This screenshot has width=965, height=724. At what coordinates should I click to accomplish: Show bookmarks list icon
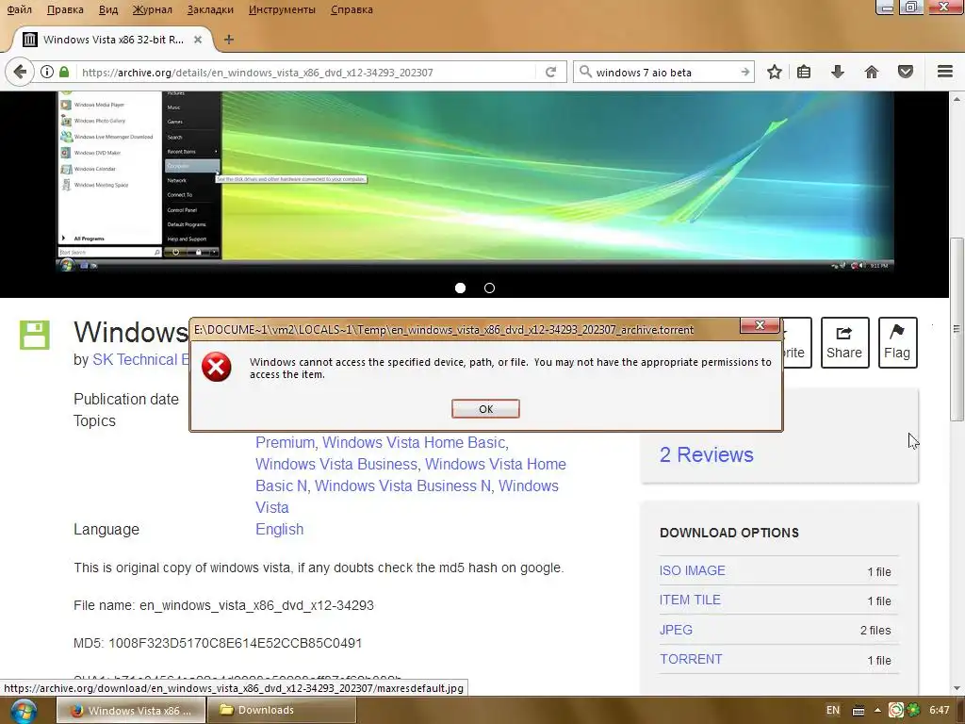[x=804, y=72]
